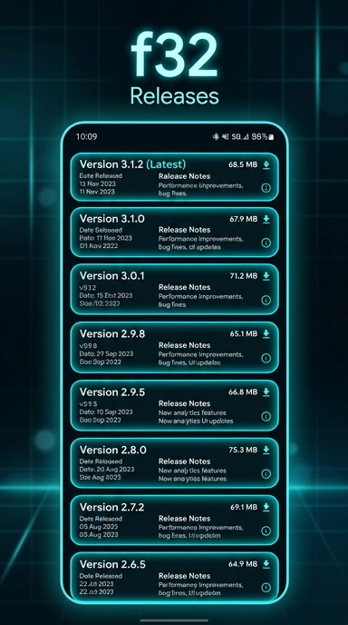
Task: Open info icon for Version 2.9.8
Action: (266, 358)
